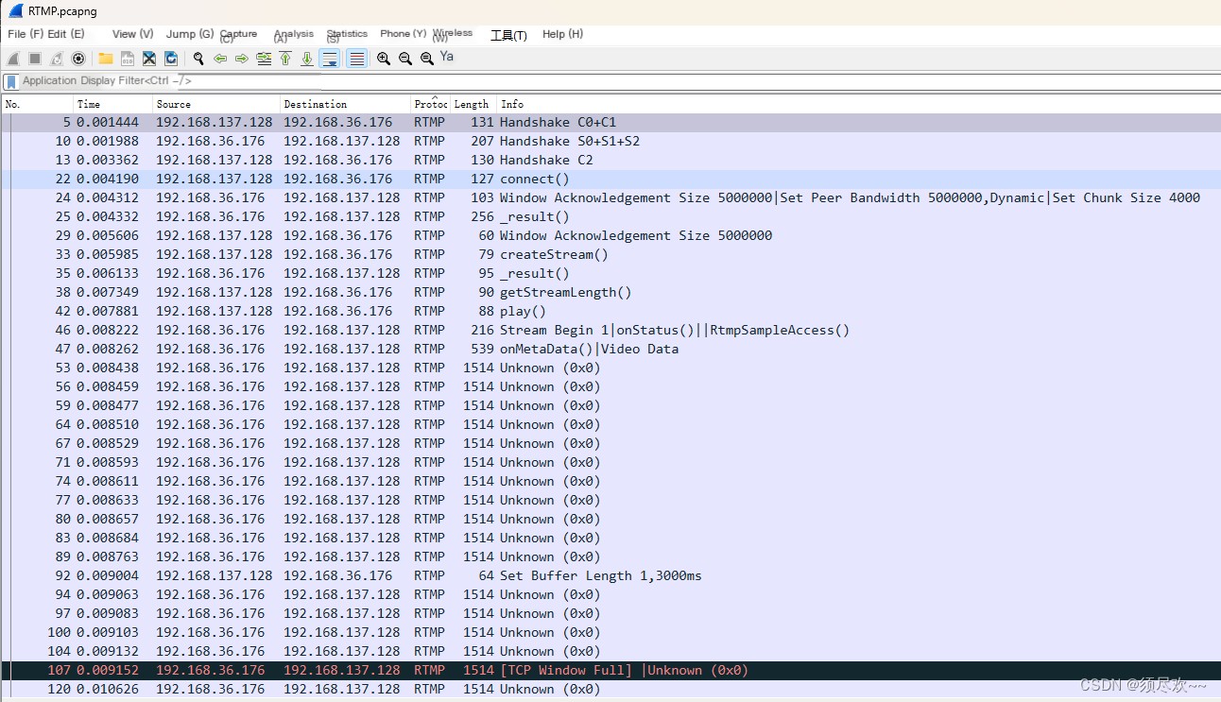Toggle packet list colorization
1221x702 pixels.
click(356, 59)
